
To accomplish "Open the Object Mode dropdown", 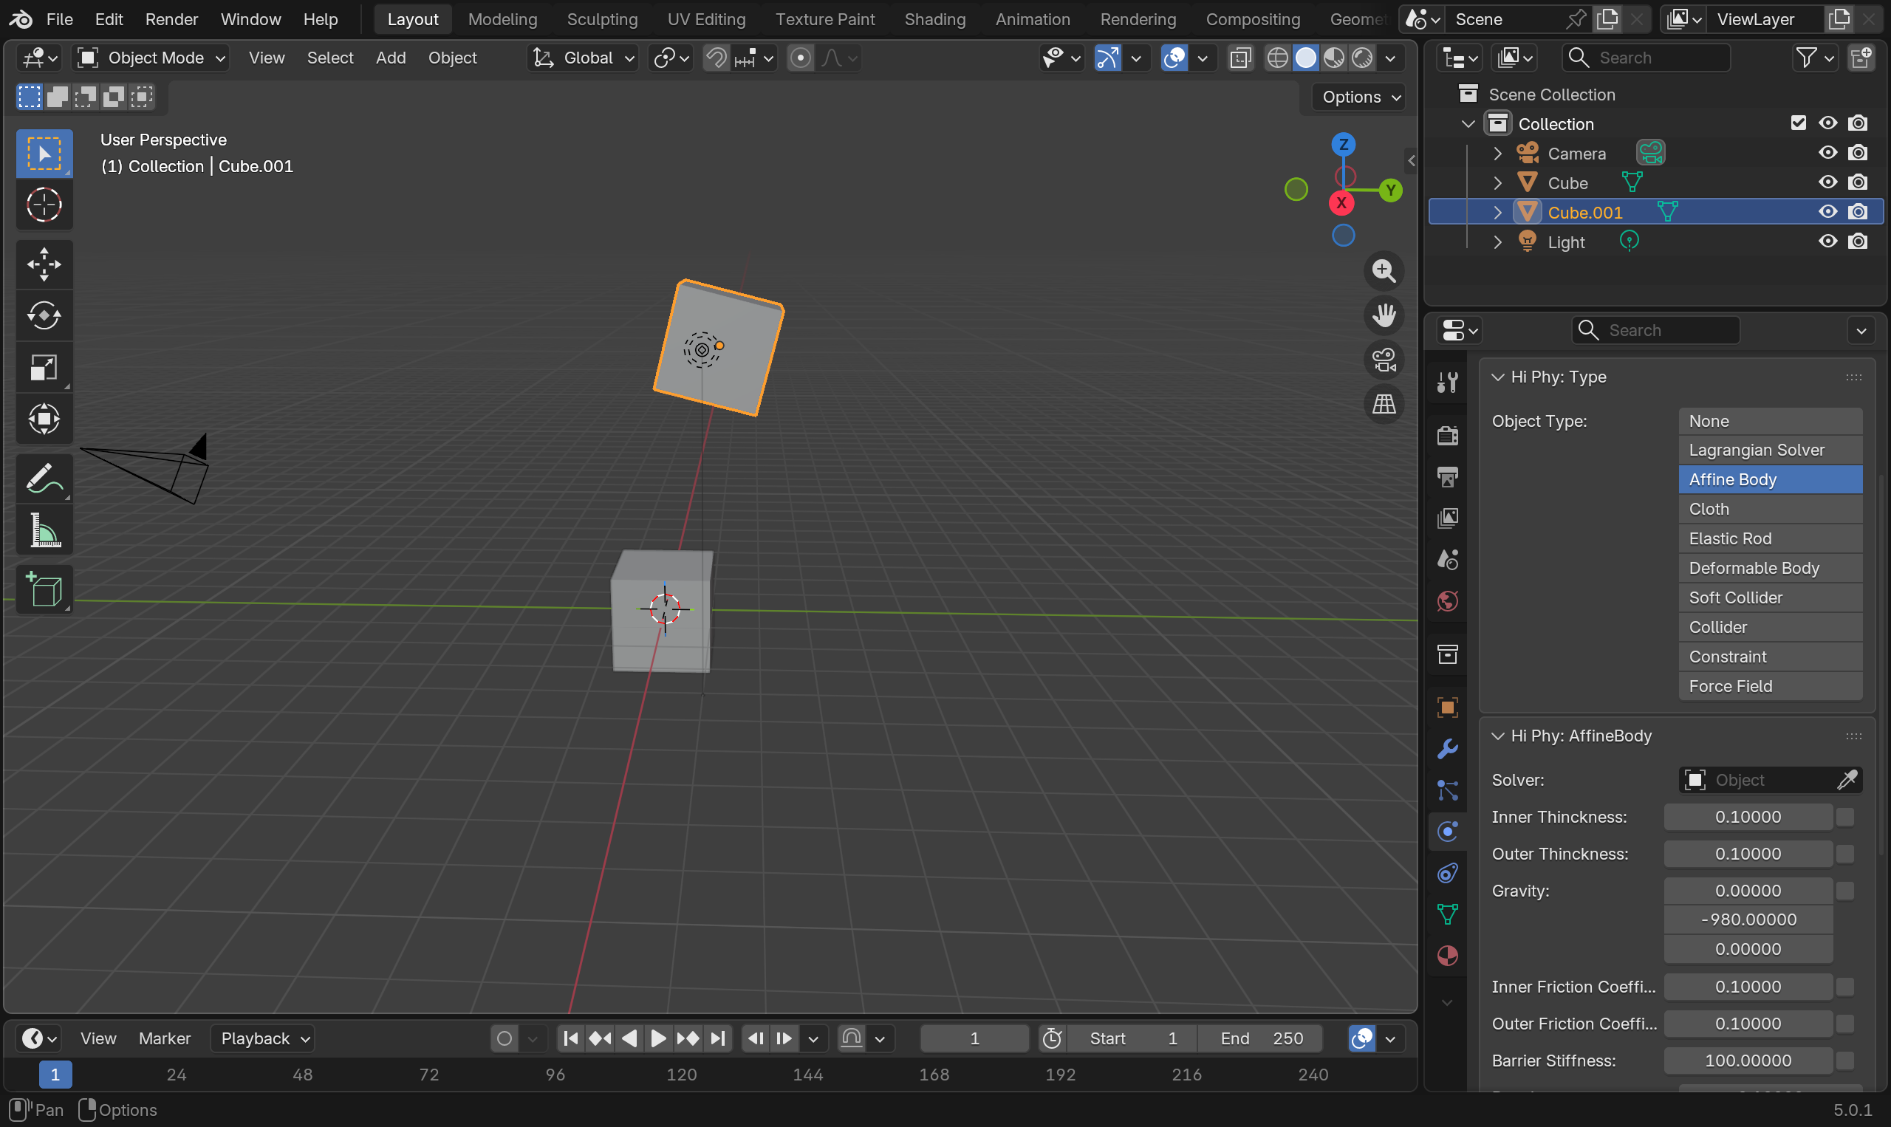I will (152, 58).
